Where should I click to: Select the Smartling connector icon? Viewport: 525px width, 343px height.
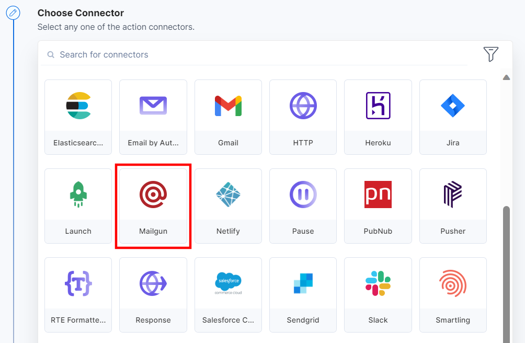tap(453, 283)
